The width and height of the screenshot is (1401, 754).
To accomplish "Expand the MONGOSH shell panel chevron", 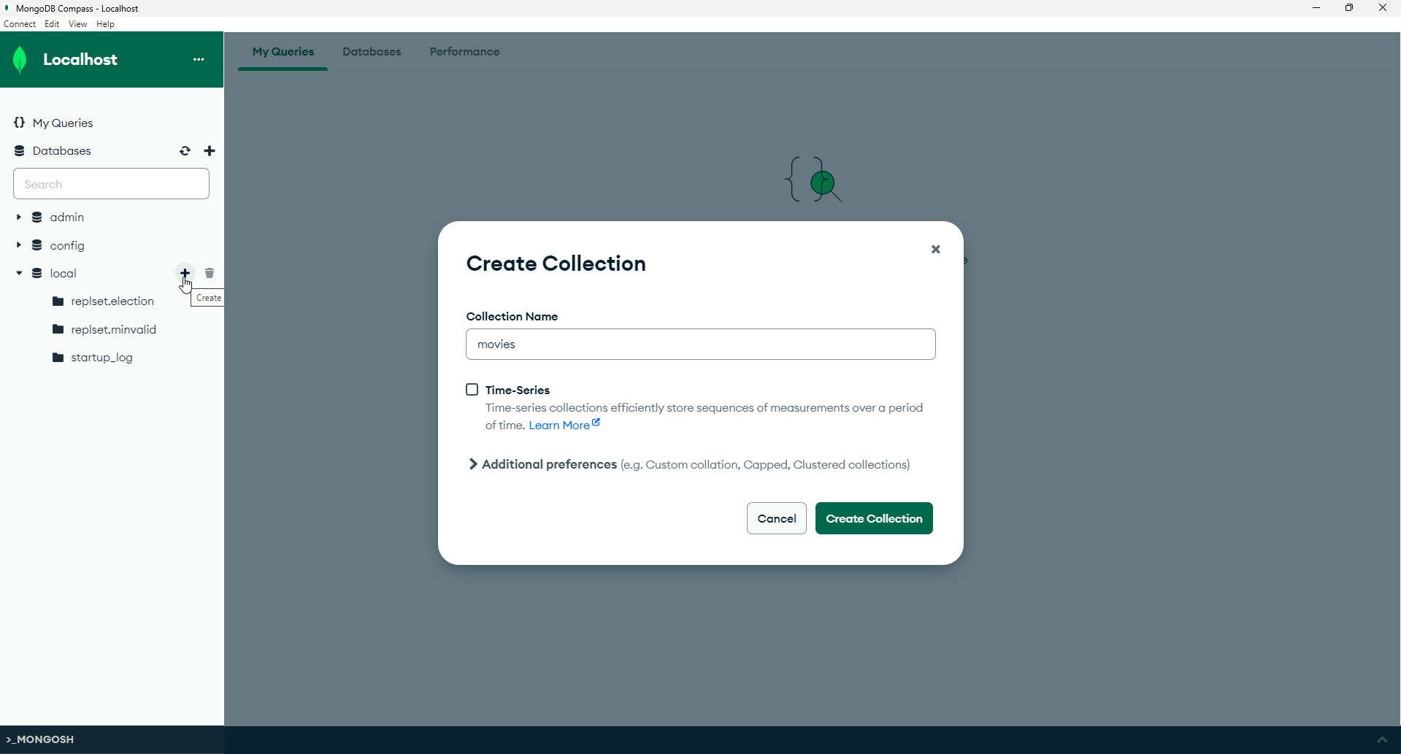I will pyautogui.click(x=1383, y=739).
